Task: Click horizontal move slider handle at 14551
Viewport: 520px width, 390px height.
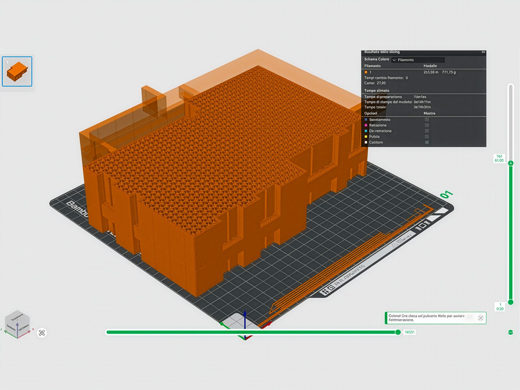Action: [x=398, y=332]
